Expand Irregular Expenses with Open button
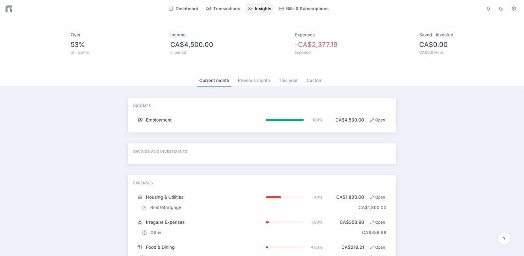This screenshot has height=256, width=524. (x=377, y=222)
